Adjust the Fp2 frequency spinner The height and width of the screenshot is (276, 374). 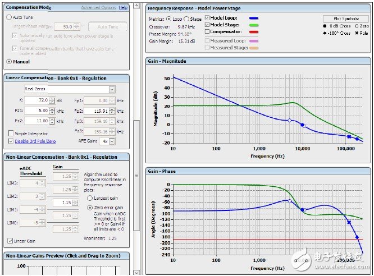point(111,111)
